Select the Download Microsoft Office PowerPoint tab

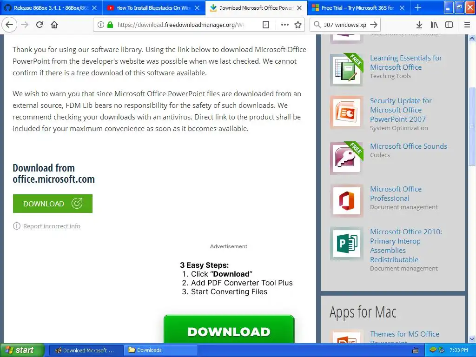(x=256, y=8)
